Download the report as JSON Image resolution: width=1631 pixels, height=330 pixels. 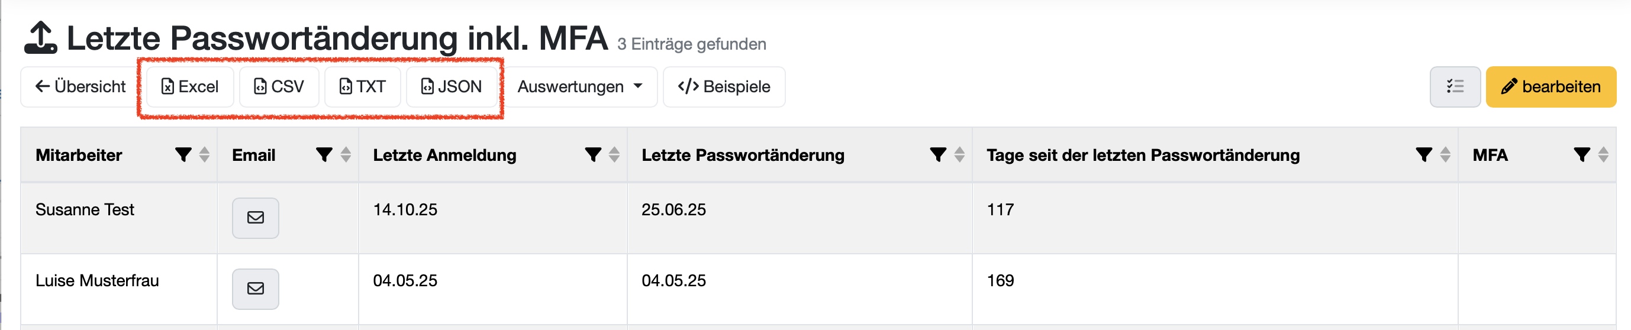pyautogui.click(x=452, y=86)
